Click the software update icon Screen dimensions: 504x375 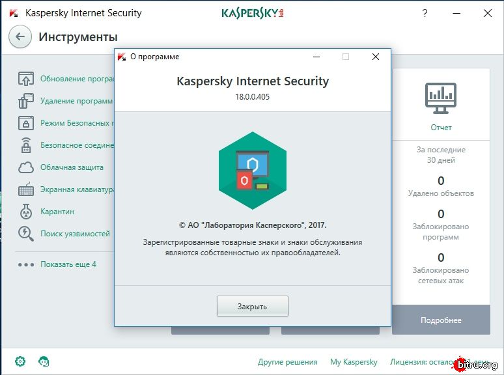point(25,79)
